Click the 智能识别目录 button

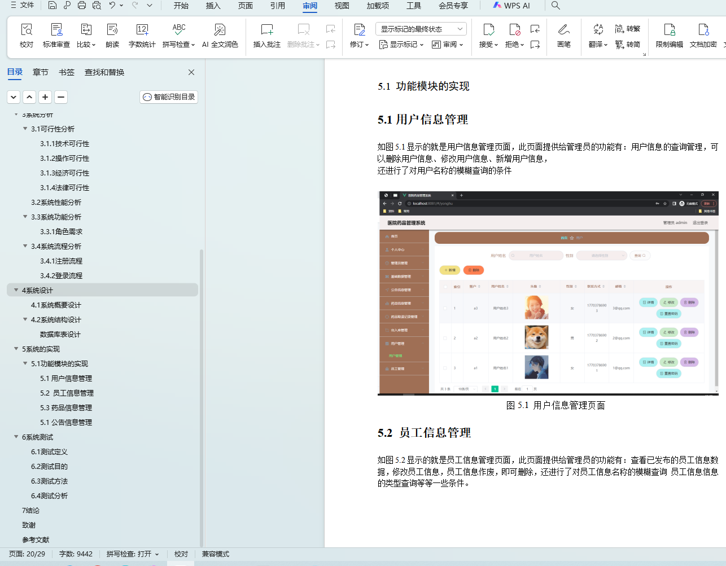click(169, 97)
